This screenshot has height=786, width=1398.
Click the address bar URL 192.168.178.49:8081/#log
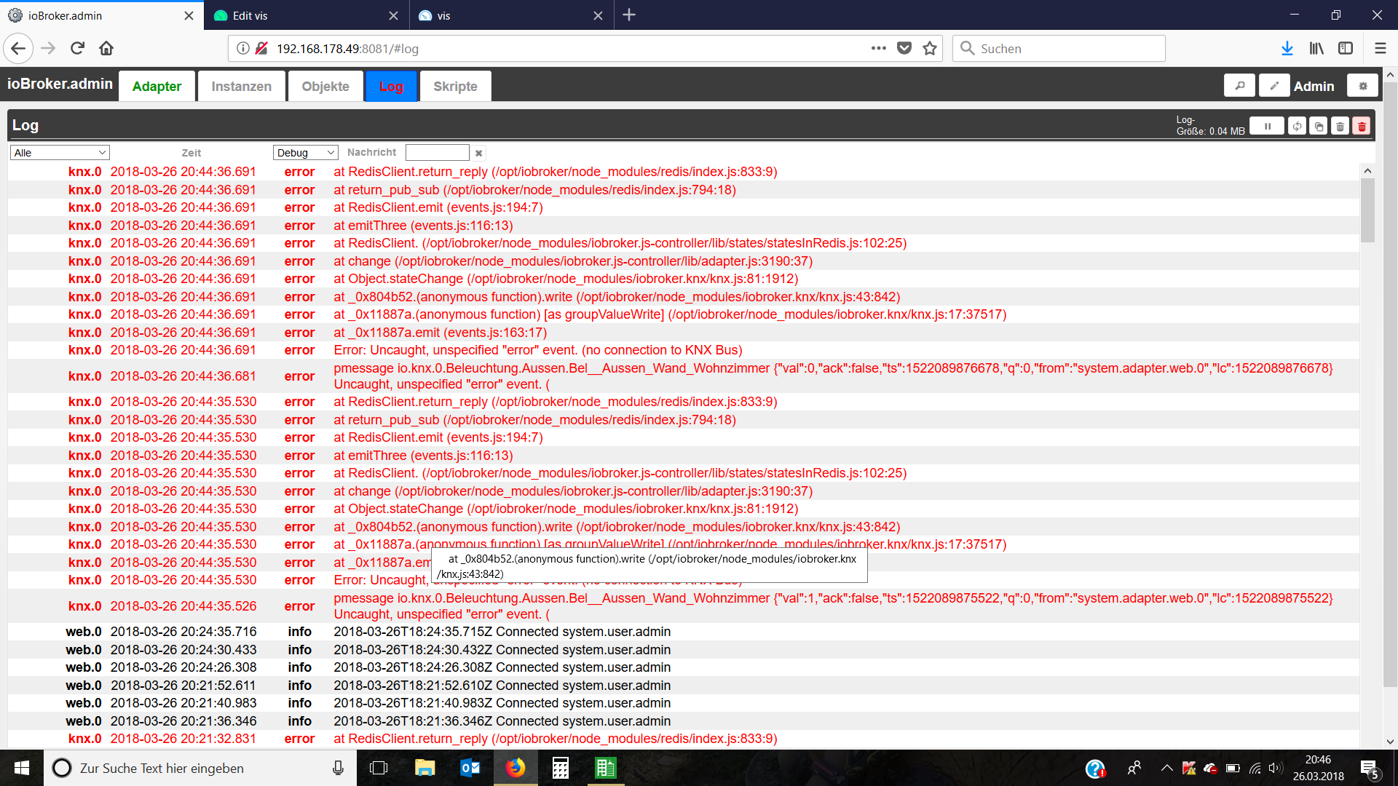tap(347, 49)
